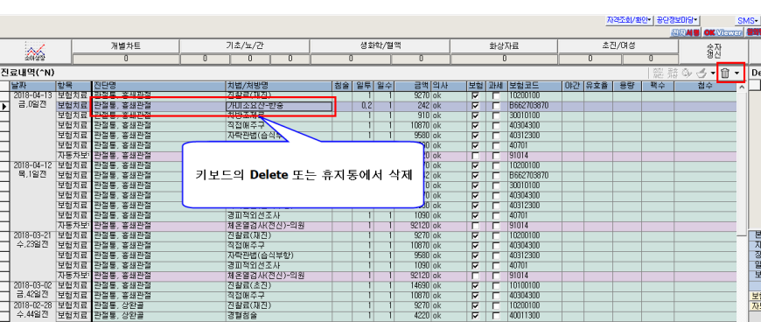This screenshot has height=322, width=761.
Task: Toggle 과세 checkbox in 진찰료(초진) row
Action: click(495, 286)
